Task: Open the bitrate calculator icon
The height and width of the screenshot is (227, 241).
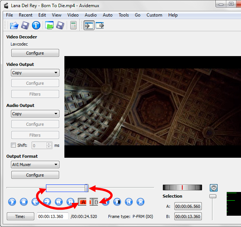Action: click(73, 25)
